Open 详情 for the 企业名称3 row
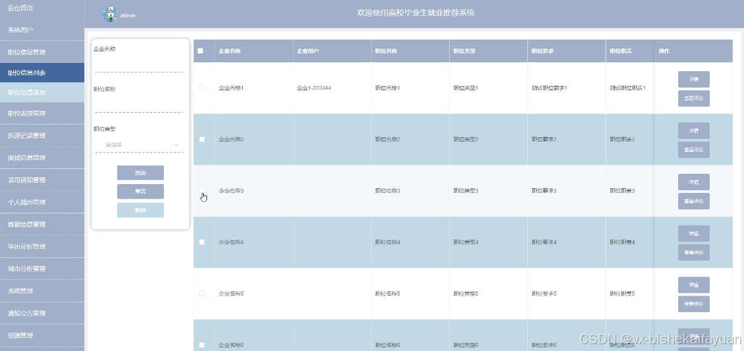 694,182
